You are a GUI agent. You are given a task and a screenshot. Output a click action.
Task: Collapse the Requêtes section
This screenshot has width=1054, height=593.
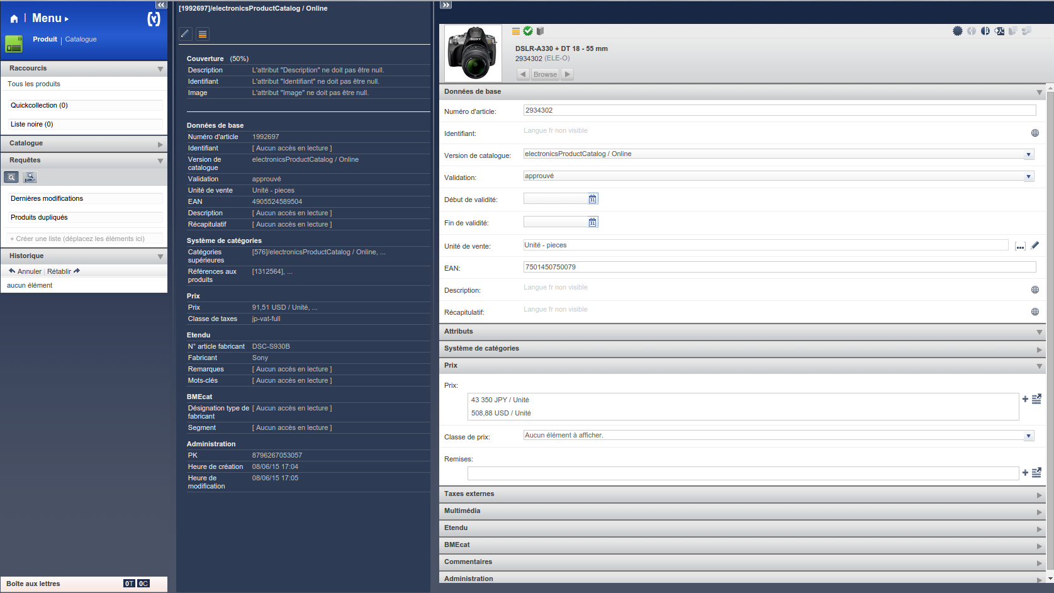(160, 161)
